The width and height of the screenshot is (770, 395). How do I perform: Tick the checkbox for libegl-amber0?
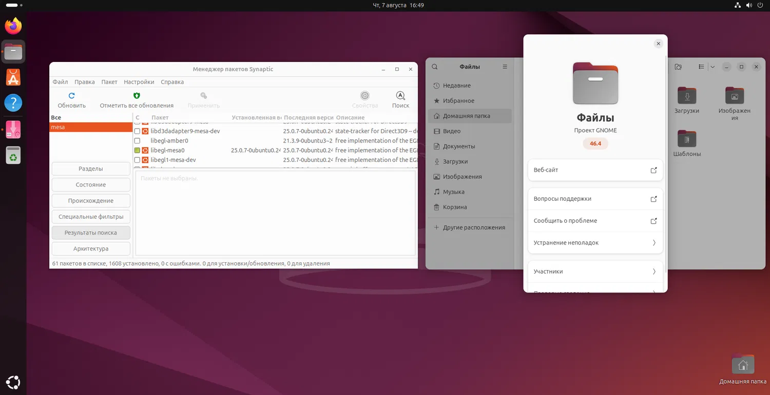click(137, 141)
